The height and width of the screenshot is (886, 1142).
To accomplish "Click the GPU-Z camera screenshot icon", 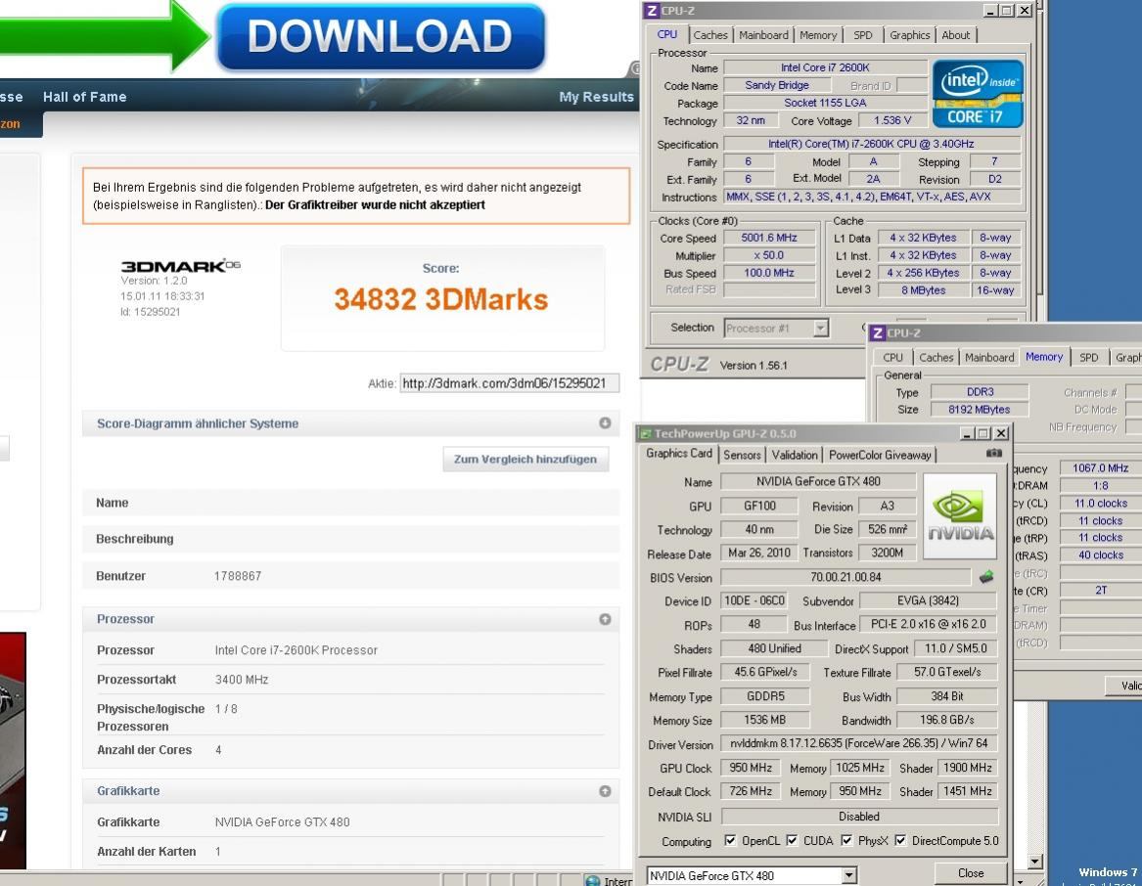I will tap(994, 453).
